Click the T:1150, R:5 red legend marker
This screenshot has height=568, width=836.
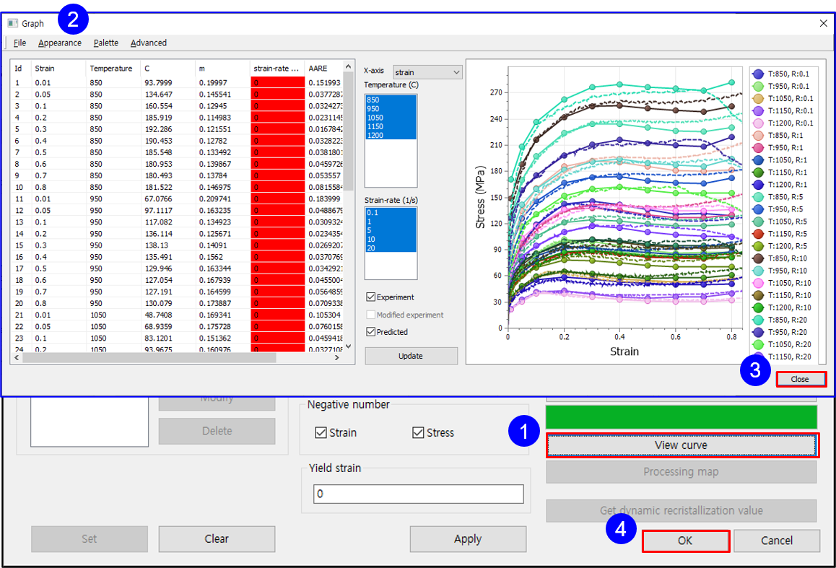(x=758, y=234)
